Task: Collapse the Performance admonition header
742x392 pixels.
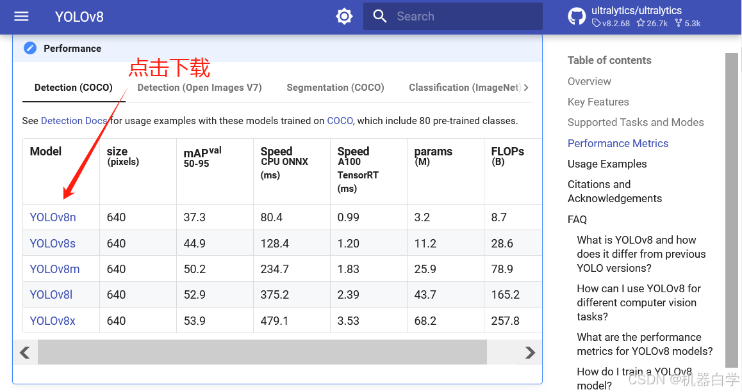Action: click(277, 48)
